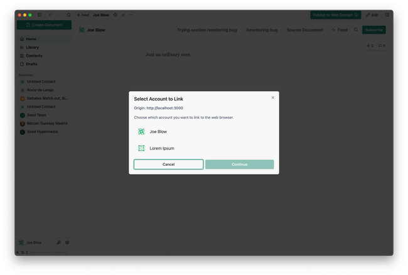
Task: Select the Joe Blow account
Action: pyautogui.click(x=158, y=132)
